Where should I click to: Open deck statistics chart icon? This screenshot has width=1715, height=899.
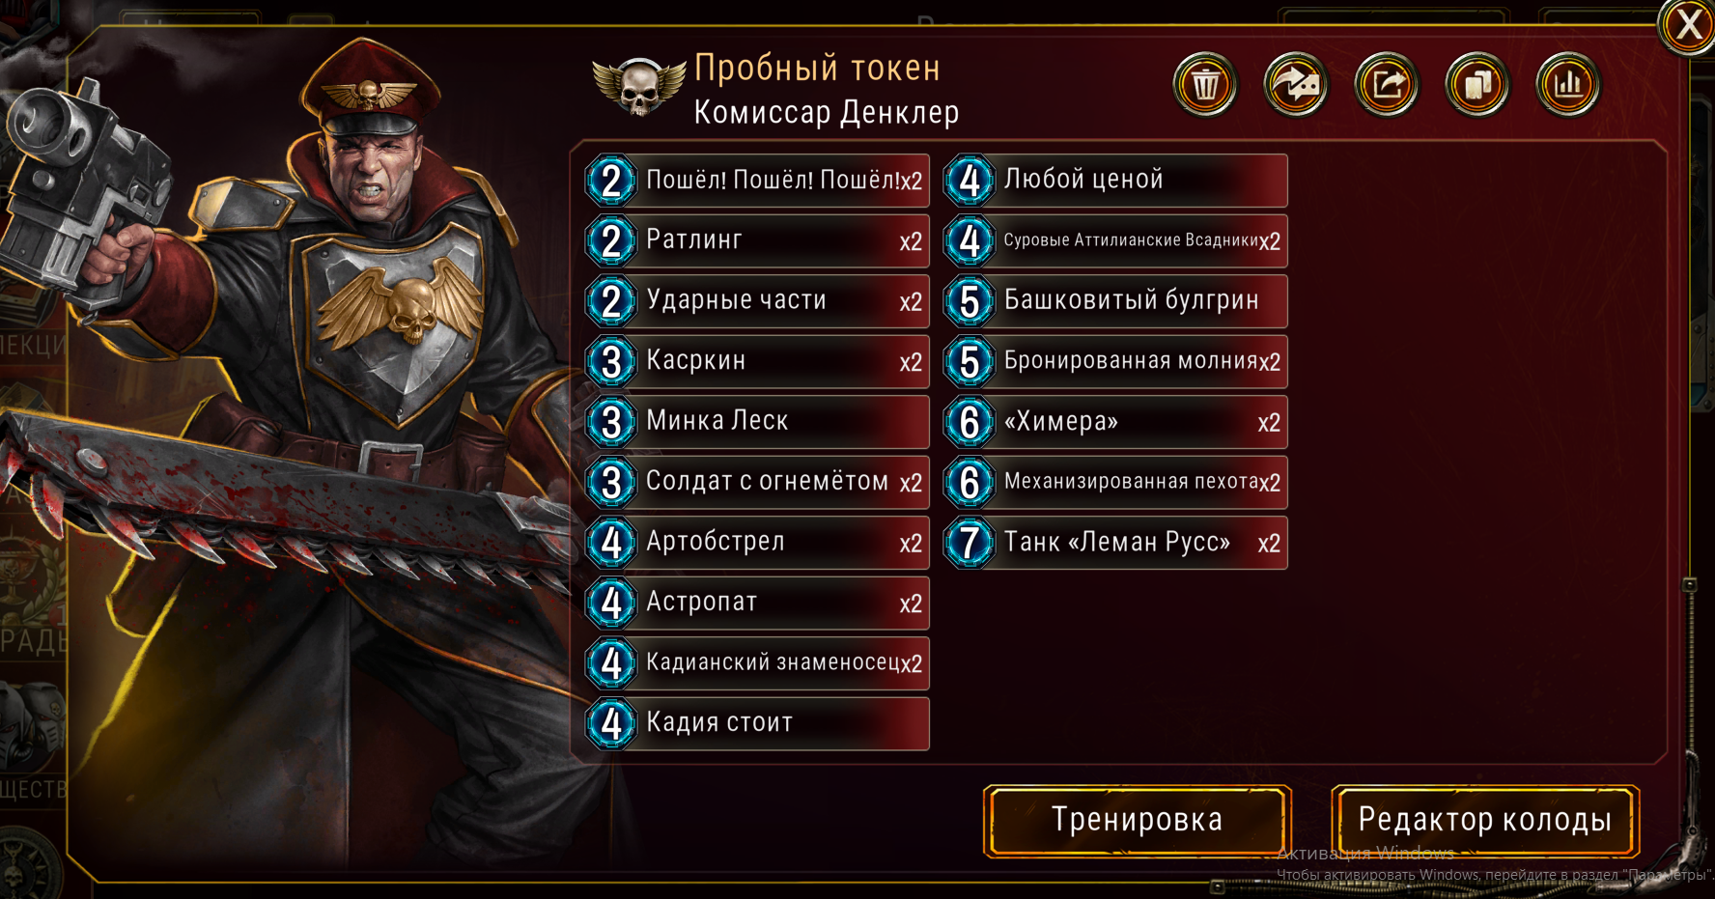[1568, 85]
